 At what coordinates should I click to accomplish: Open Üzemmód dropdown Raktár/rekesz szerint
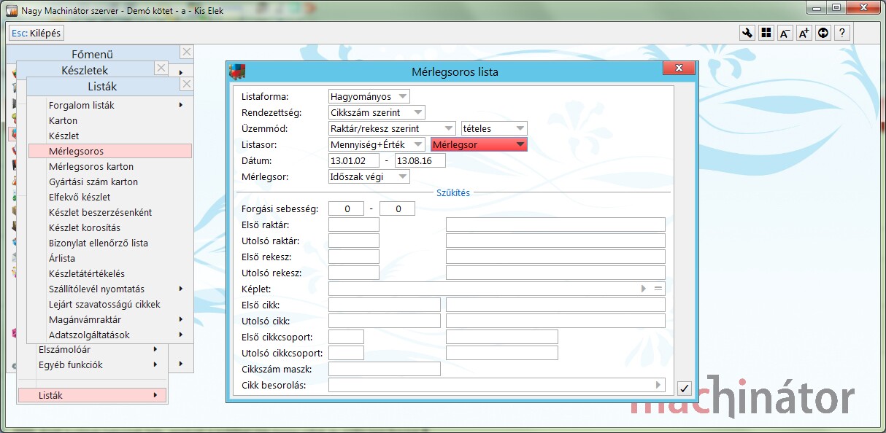392,128
